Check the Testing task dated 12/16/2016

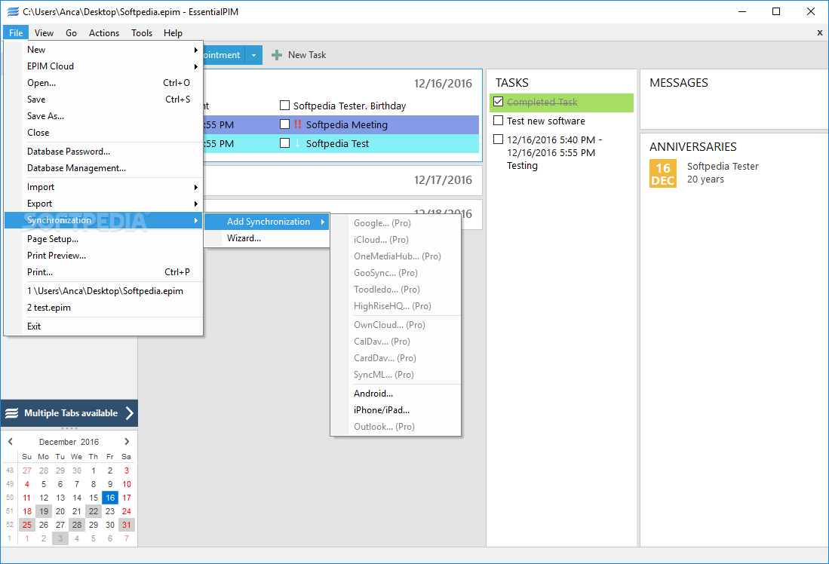[498, 139]
